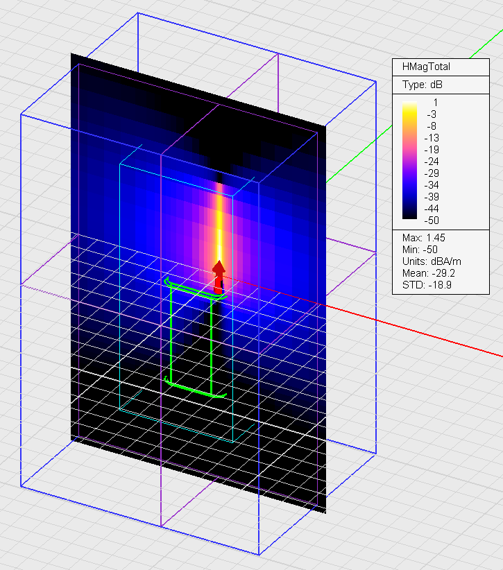
Task: Click the '-24' label on color scale
Action: tap(429, 161)
